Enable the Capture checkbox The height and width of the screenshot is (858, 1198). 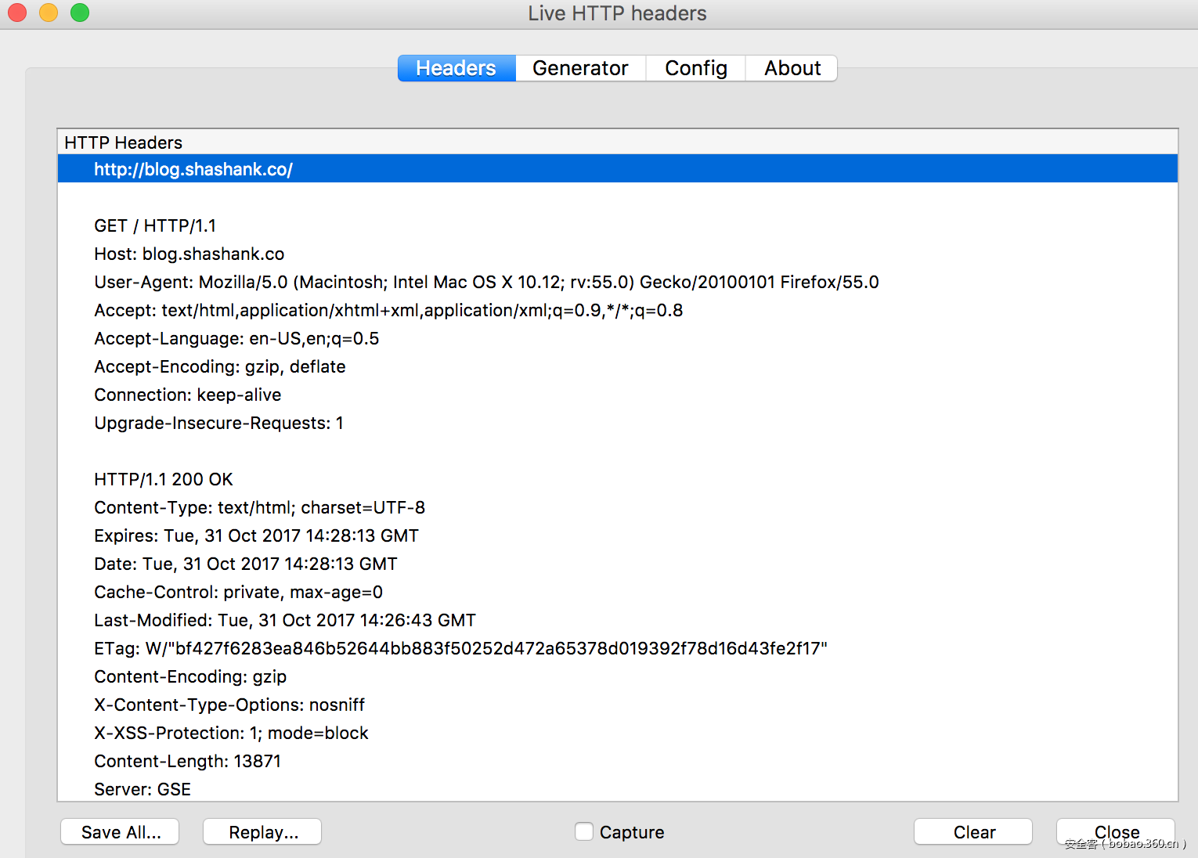pyautogui.click(x=584, y=831)
